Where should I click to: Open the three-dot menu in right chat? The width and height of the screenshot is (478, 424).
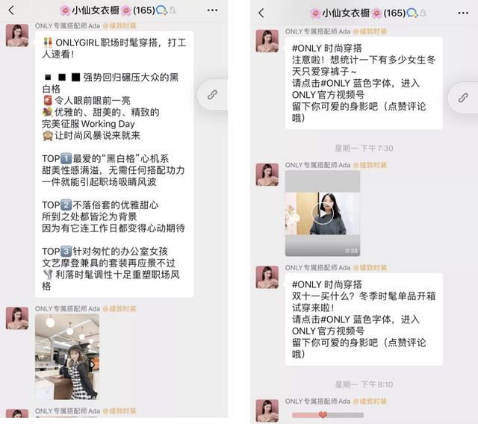pyautogui.click(x=463, y=13)
